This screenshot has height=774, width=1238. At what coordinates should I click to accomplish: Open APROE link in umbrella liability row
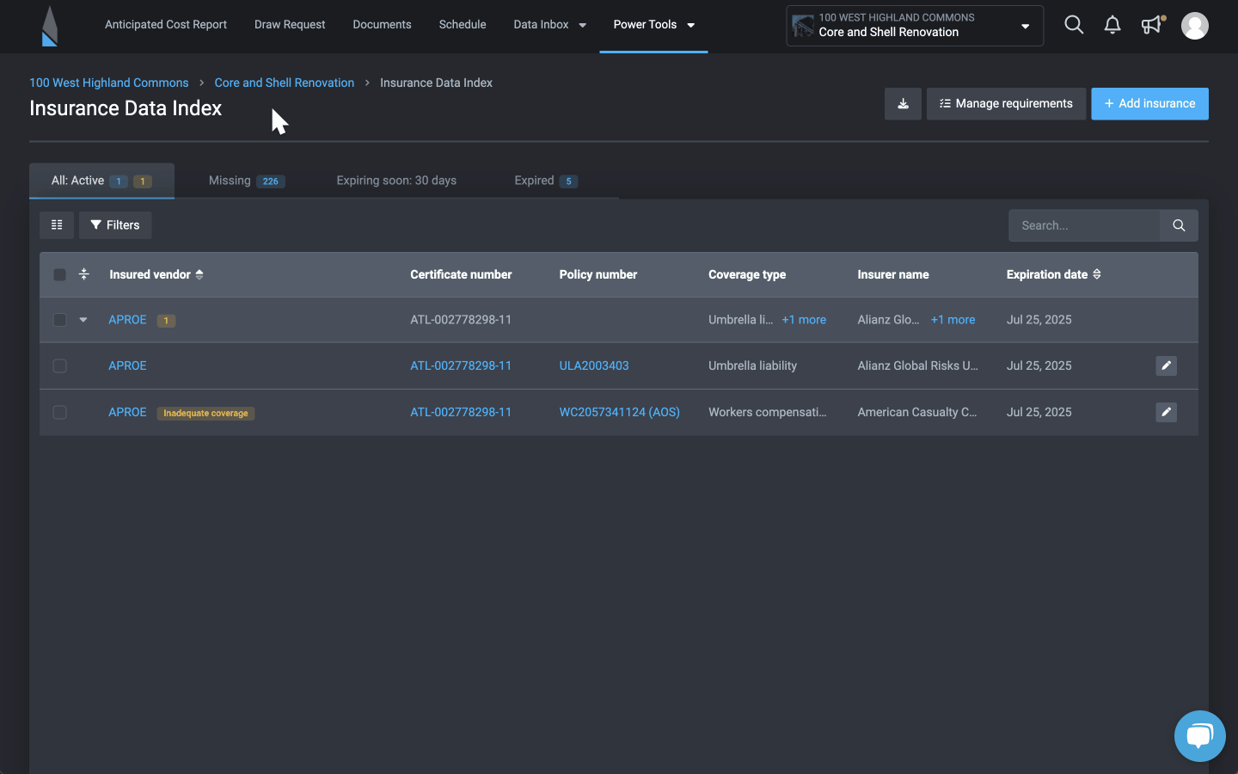[127, 365]
